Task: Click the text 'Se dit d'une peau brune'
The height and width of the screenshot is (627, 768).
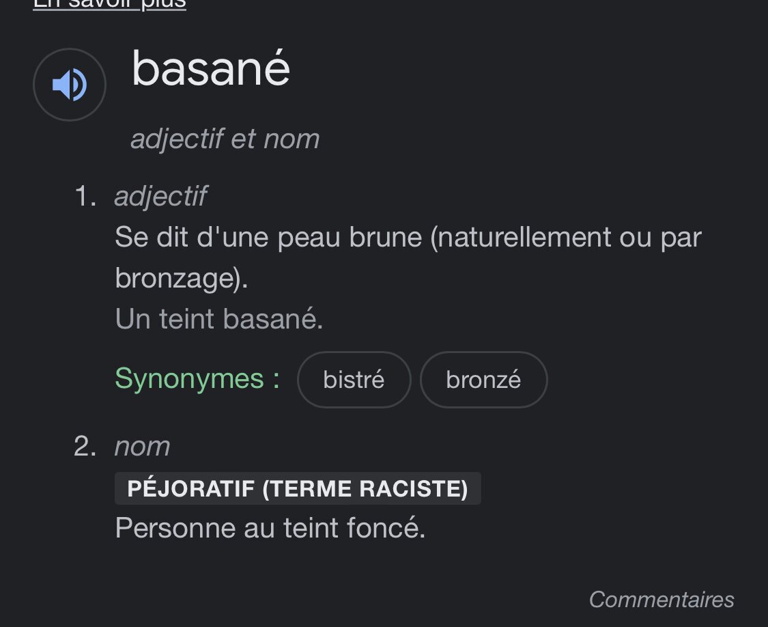Action: tap(268, 237)
